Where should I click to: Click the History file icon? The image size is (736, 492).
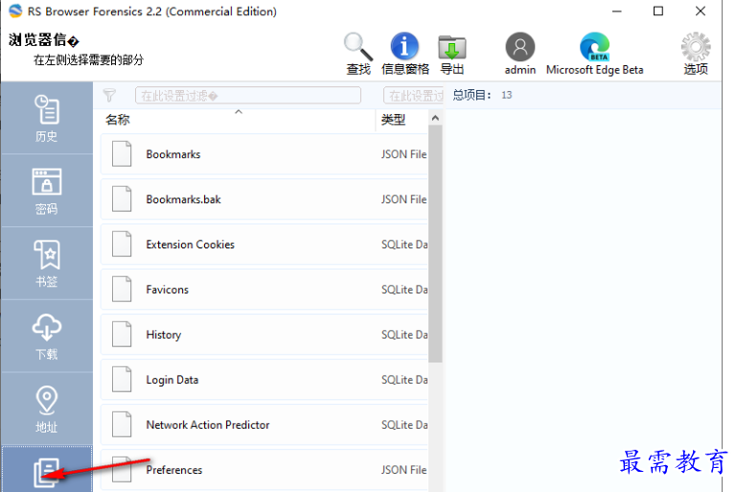point(122,335)
